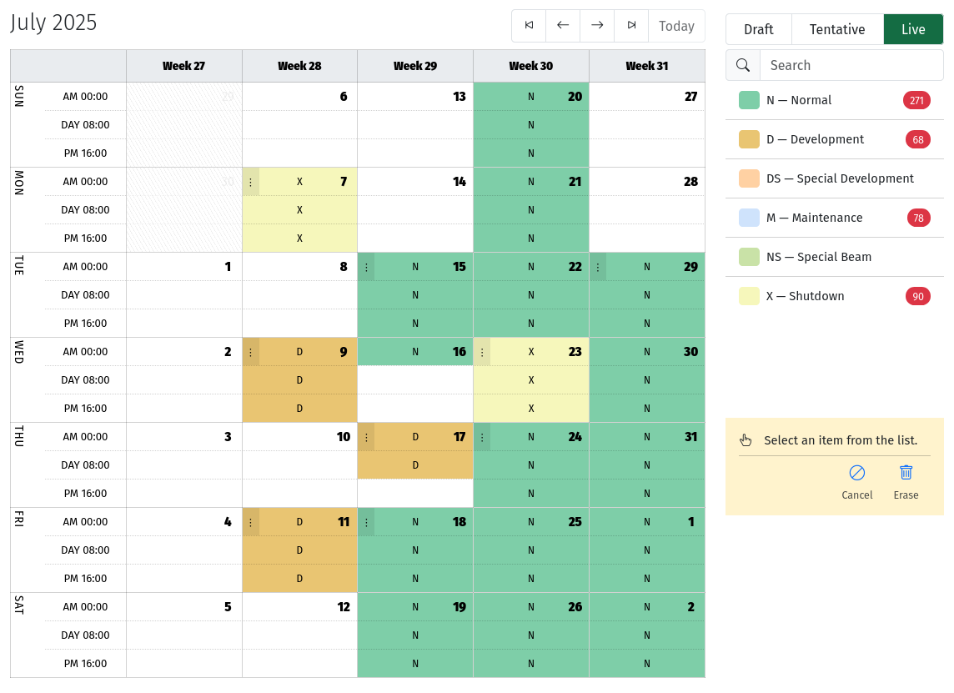Select AM normal shift on July 20

point(531,97)
